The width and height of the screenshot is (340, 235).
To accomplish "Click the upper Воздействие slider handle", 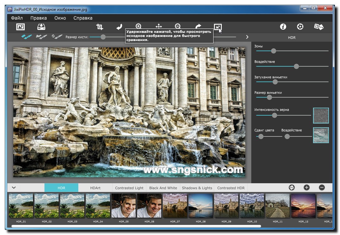I will (296, 66).
